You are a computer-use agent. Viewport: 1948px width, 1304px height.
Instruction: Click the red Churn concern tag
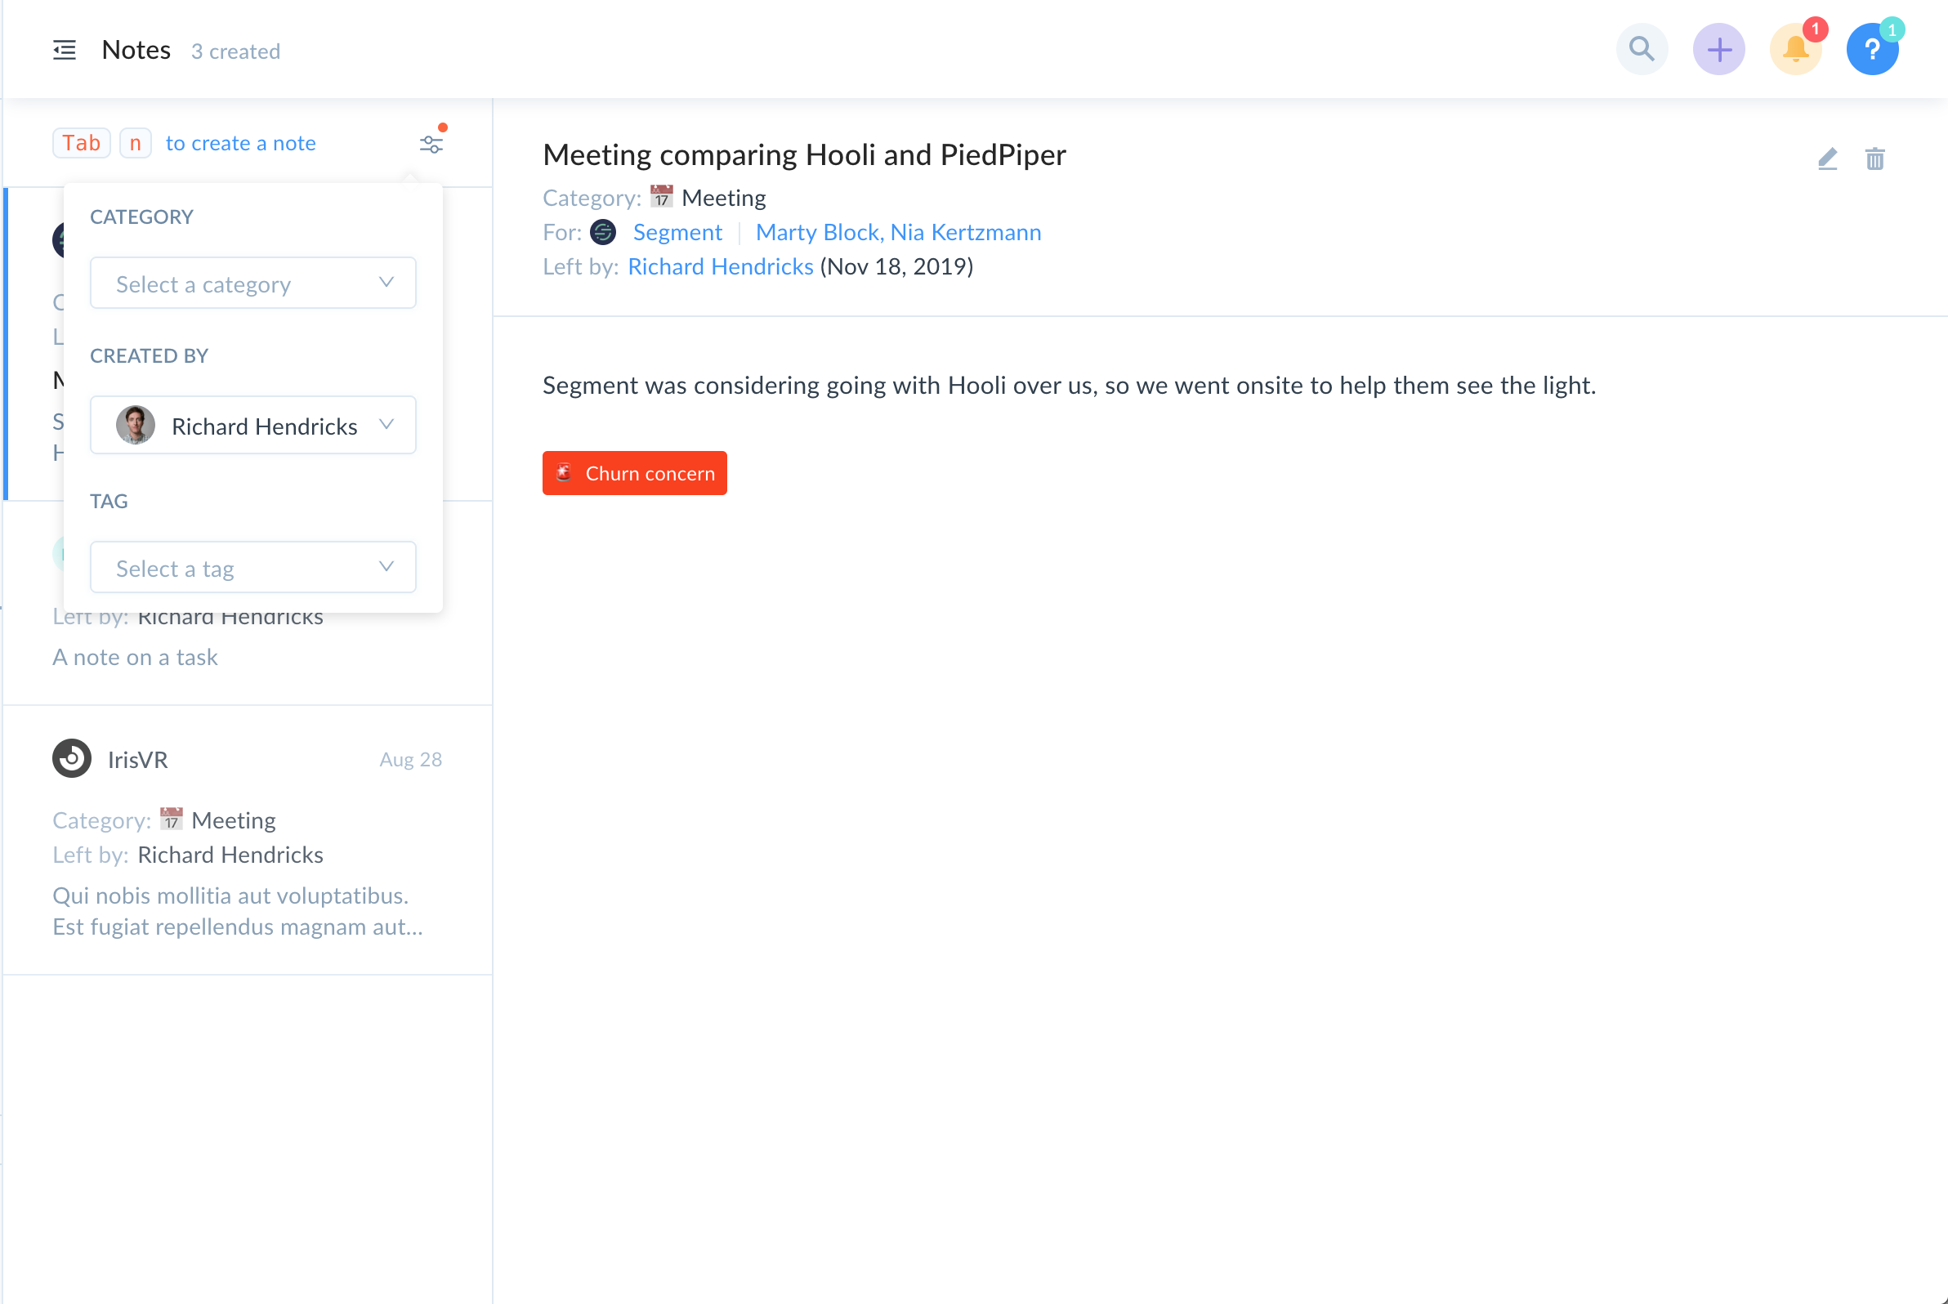(x=634, y=473)
